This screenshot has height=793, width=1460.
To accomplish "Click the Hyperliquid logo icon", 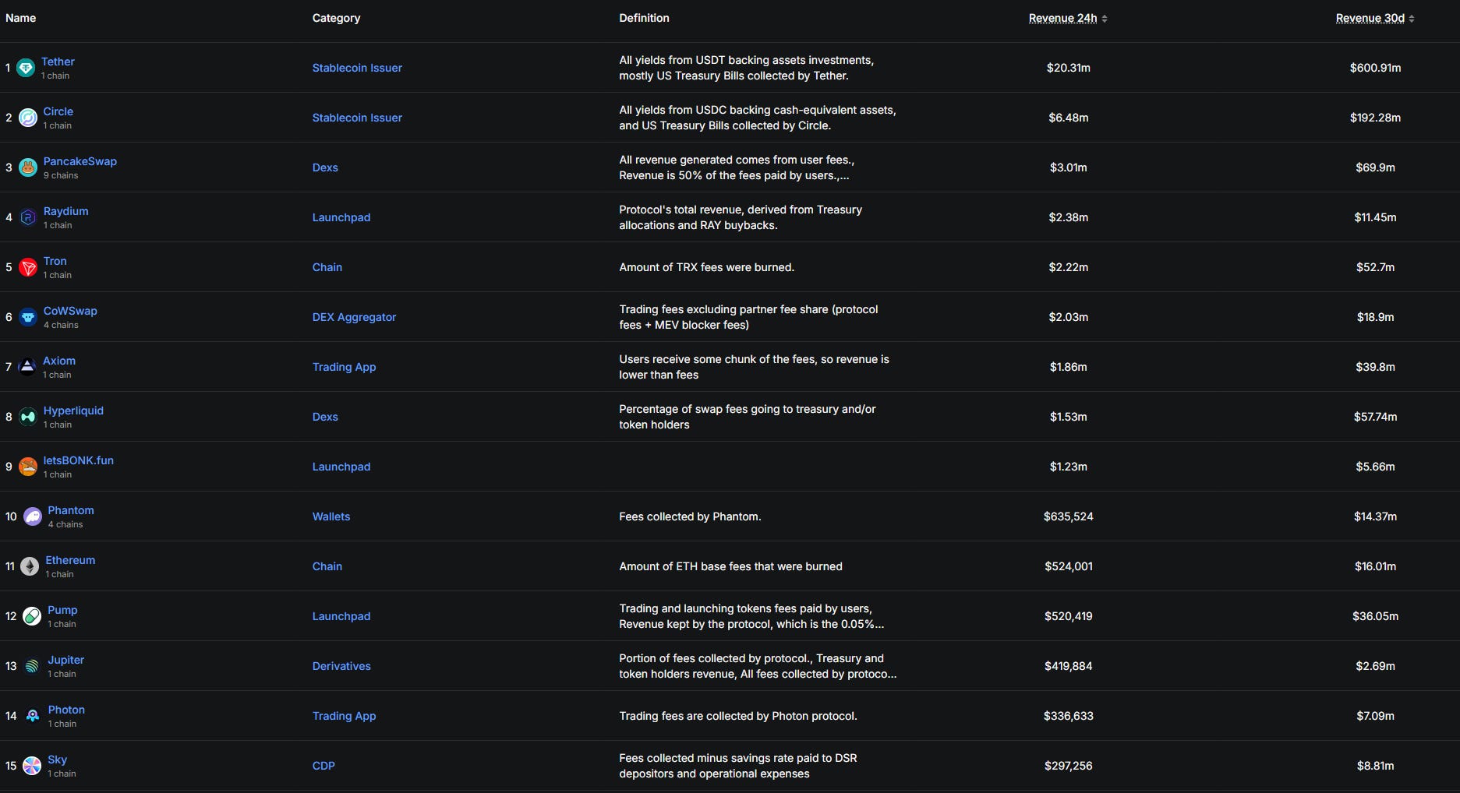I will pyautogui.click(x=28, y=417).
